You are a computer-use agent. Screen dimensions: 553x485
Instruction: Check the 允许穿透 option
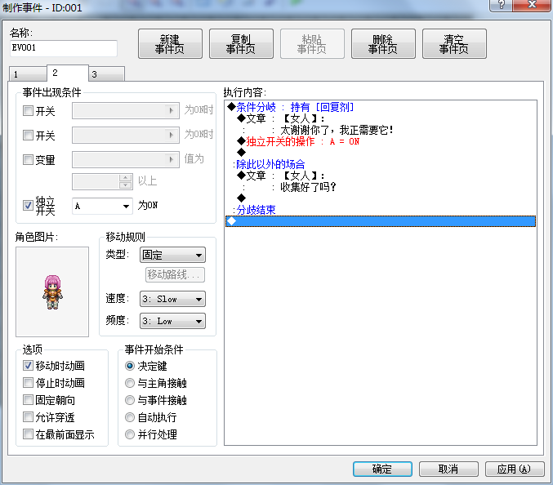pos(28,417)
